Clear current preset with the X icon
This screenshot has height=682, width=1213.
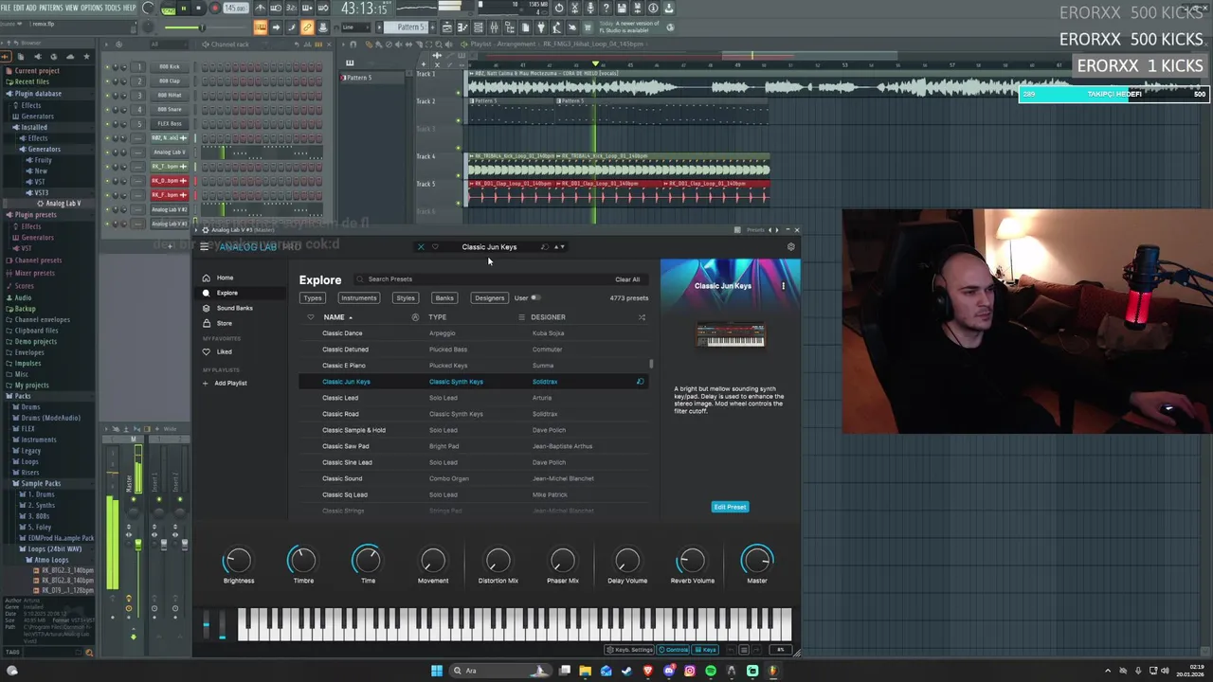click(x=421, y=247)
